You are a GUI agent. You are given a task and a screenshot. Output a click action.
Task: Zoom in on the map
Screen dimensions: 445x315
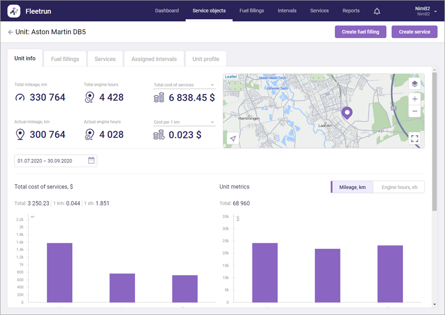[414, 99]
